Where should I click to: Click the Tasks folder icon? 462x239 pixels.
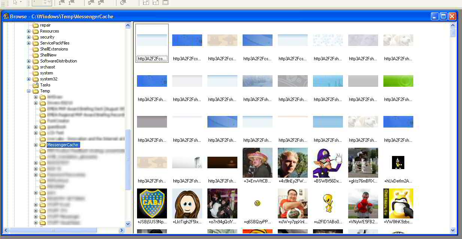tap(36, 85)
